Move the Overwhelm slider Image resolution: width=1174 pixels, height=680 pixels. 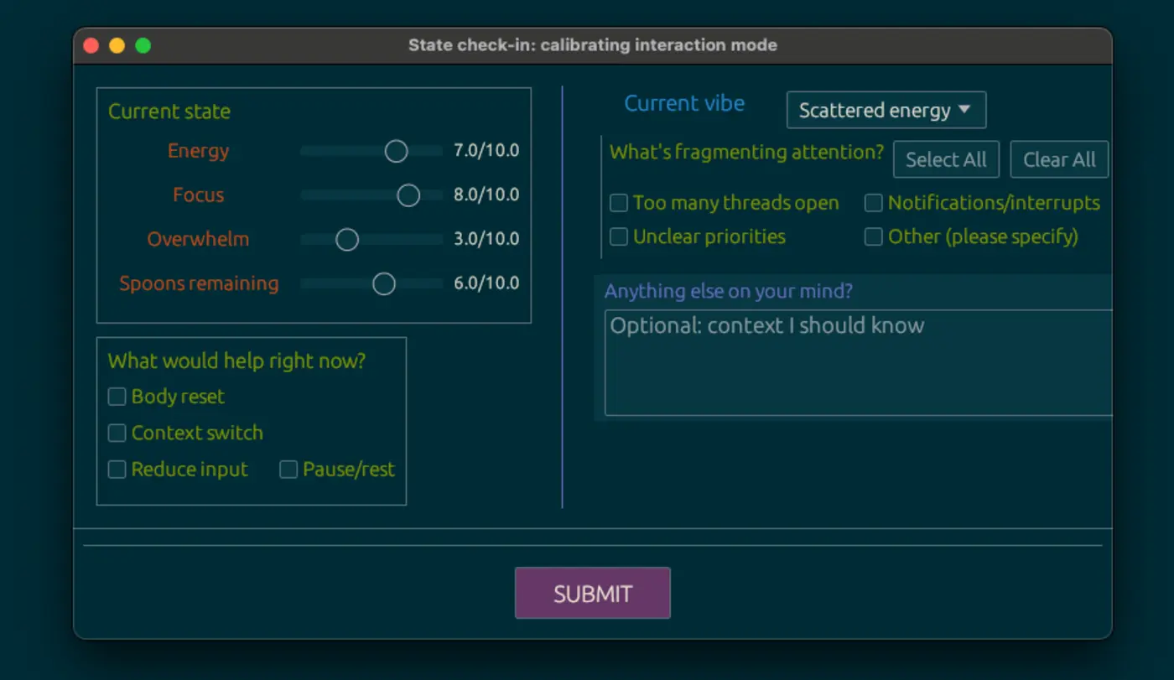346,240
